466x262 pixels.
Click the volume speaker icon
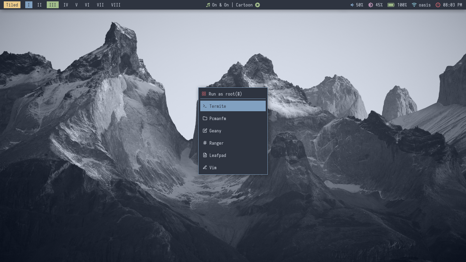pos(352,5)
